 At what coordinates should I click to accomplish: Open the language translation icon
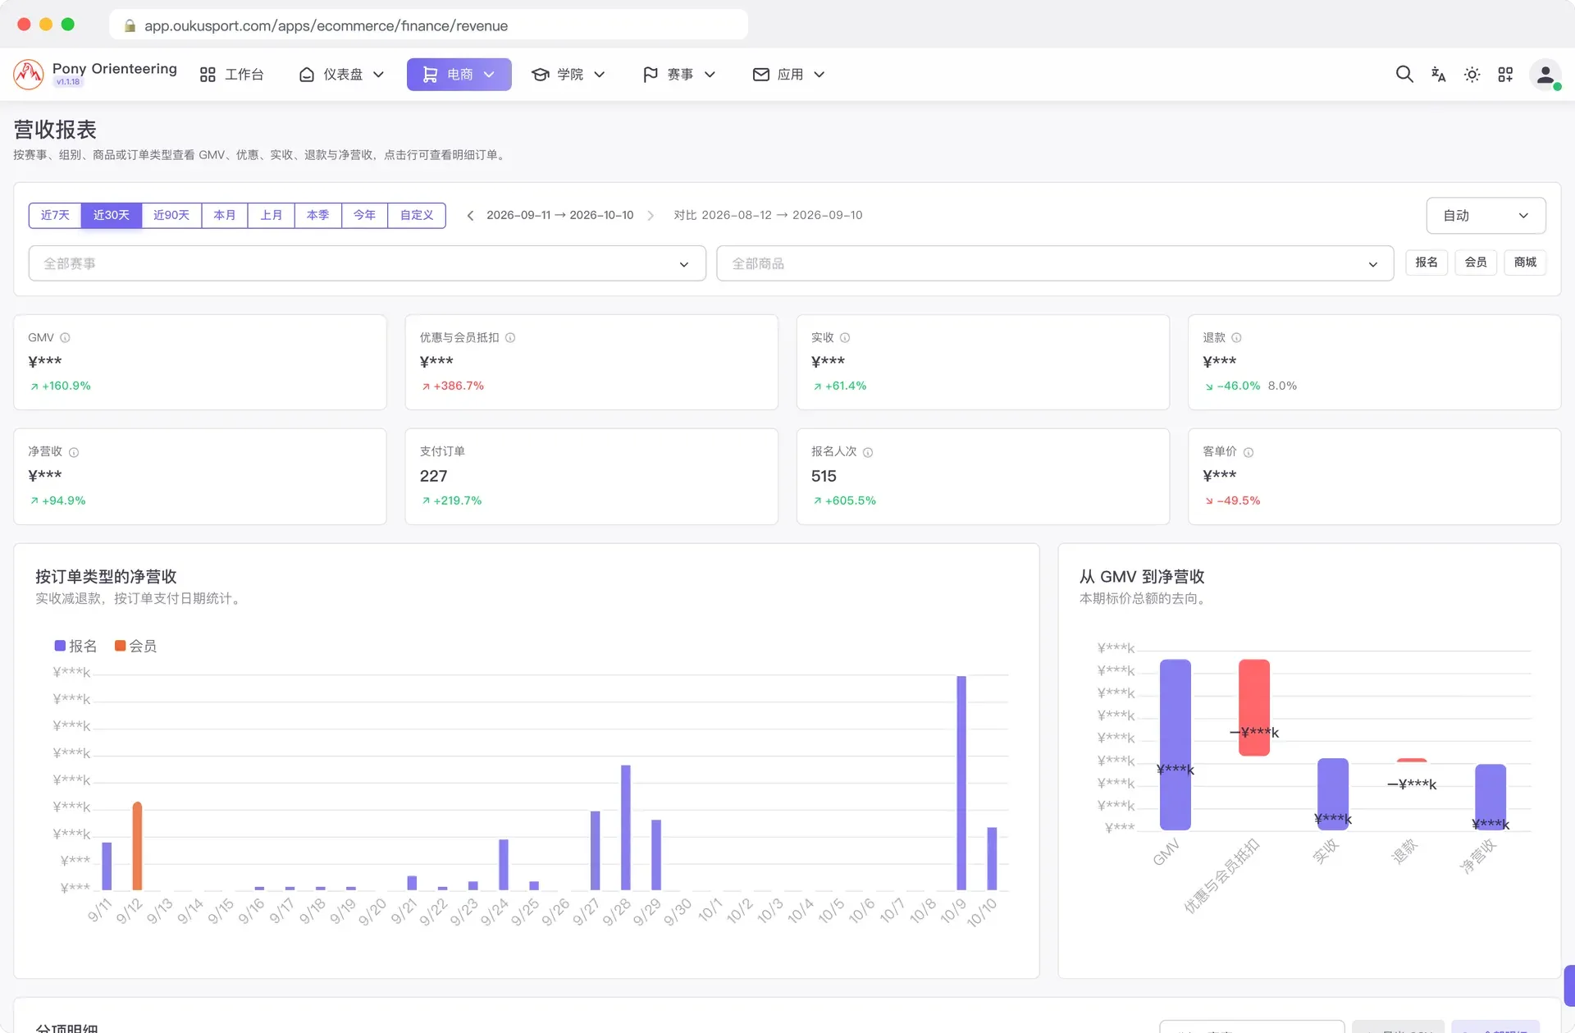[x=1438, y=75]
